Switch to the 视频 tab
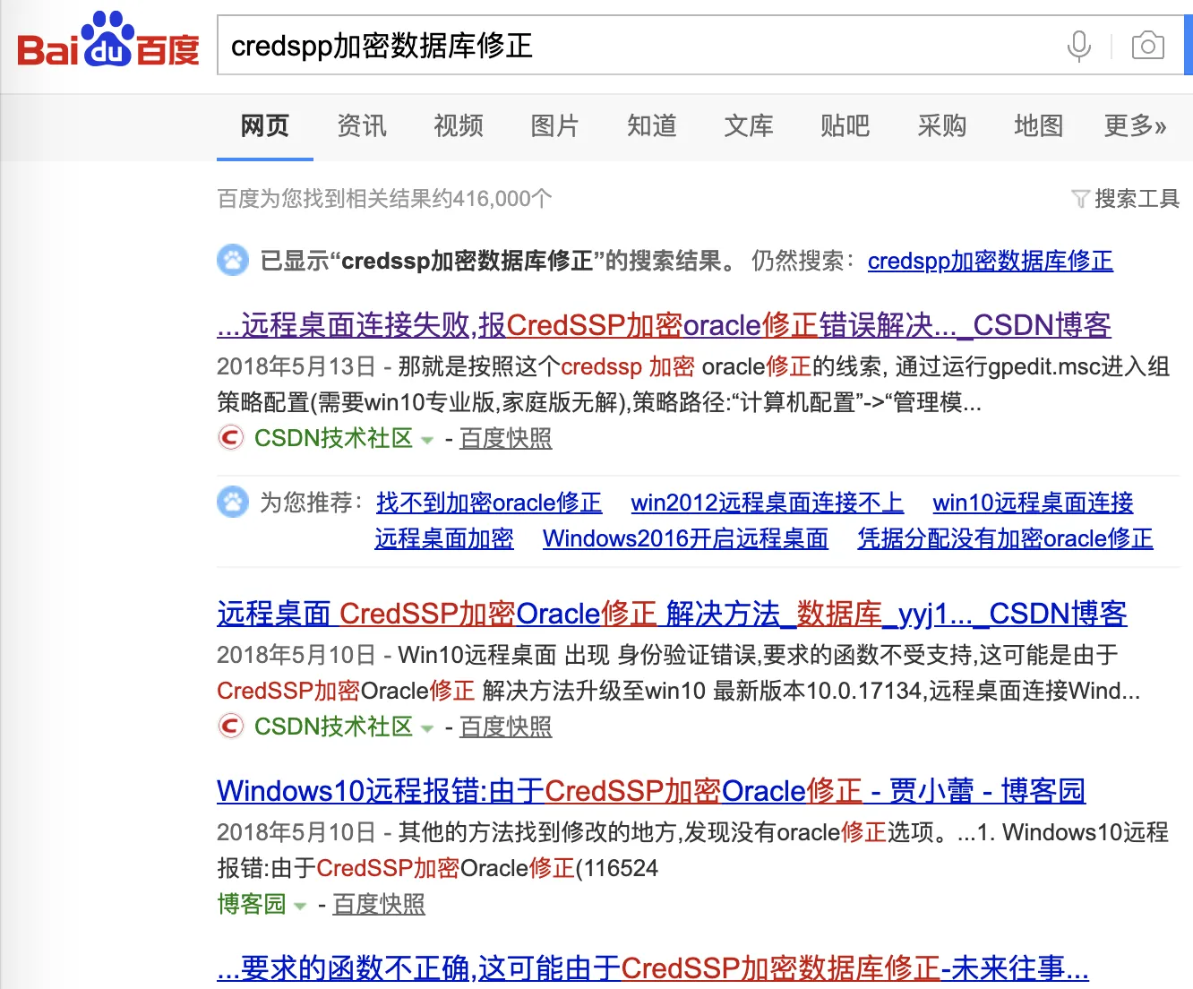 (459, 125)
